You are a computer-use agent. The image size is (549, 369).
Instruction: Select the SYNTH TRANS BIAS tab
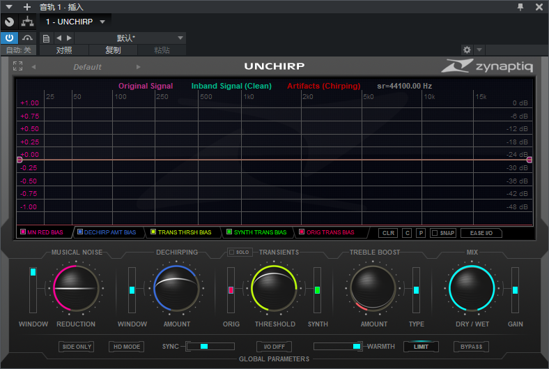point(258,232)
